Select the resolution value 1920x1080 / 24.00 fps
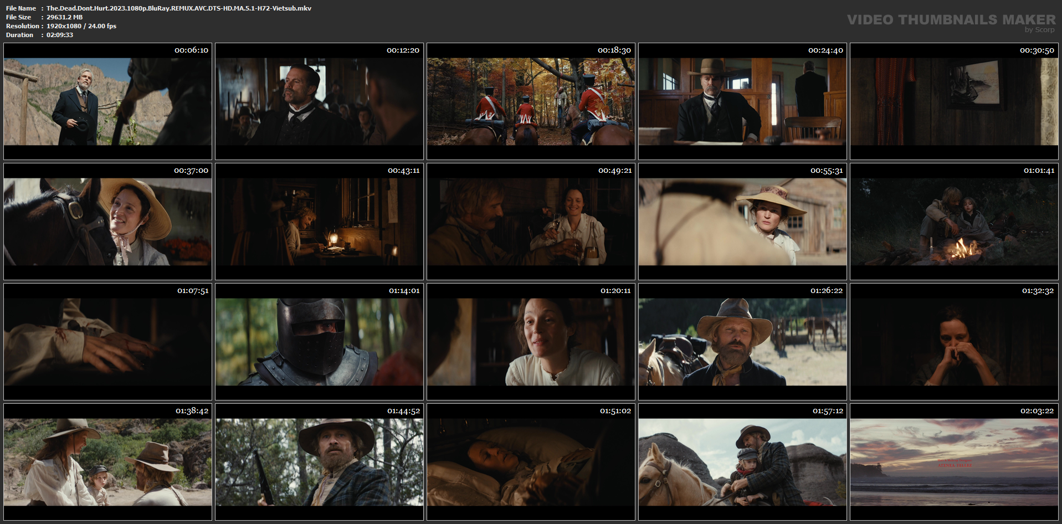Screen dimensions: 1062x524 click(81, 26)
